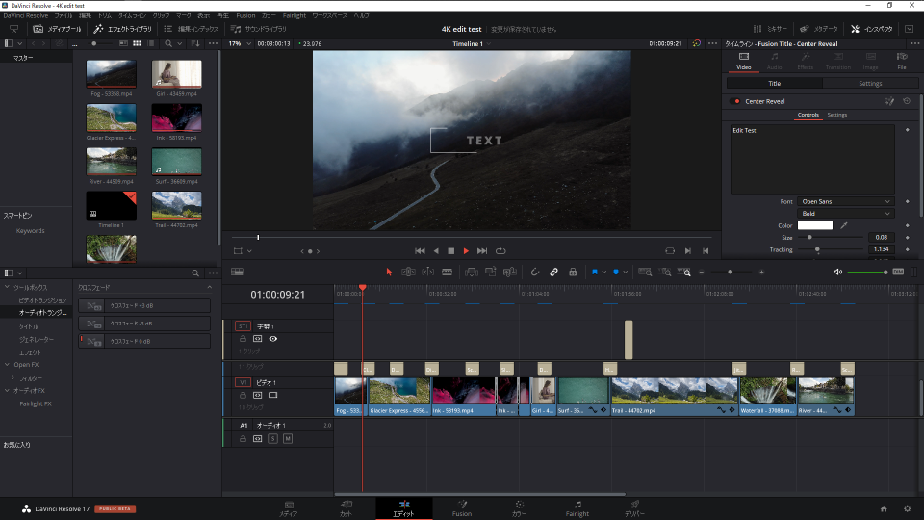Expand フィルター tree node
The height and width of the screenshot is (520, 924).
click(13, 377)
